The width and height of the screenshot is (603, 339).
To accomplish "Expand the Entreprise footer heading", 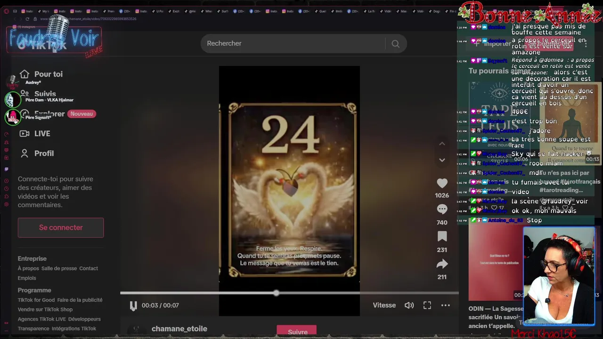I will [x=32, y=258].
